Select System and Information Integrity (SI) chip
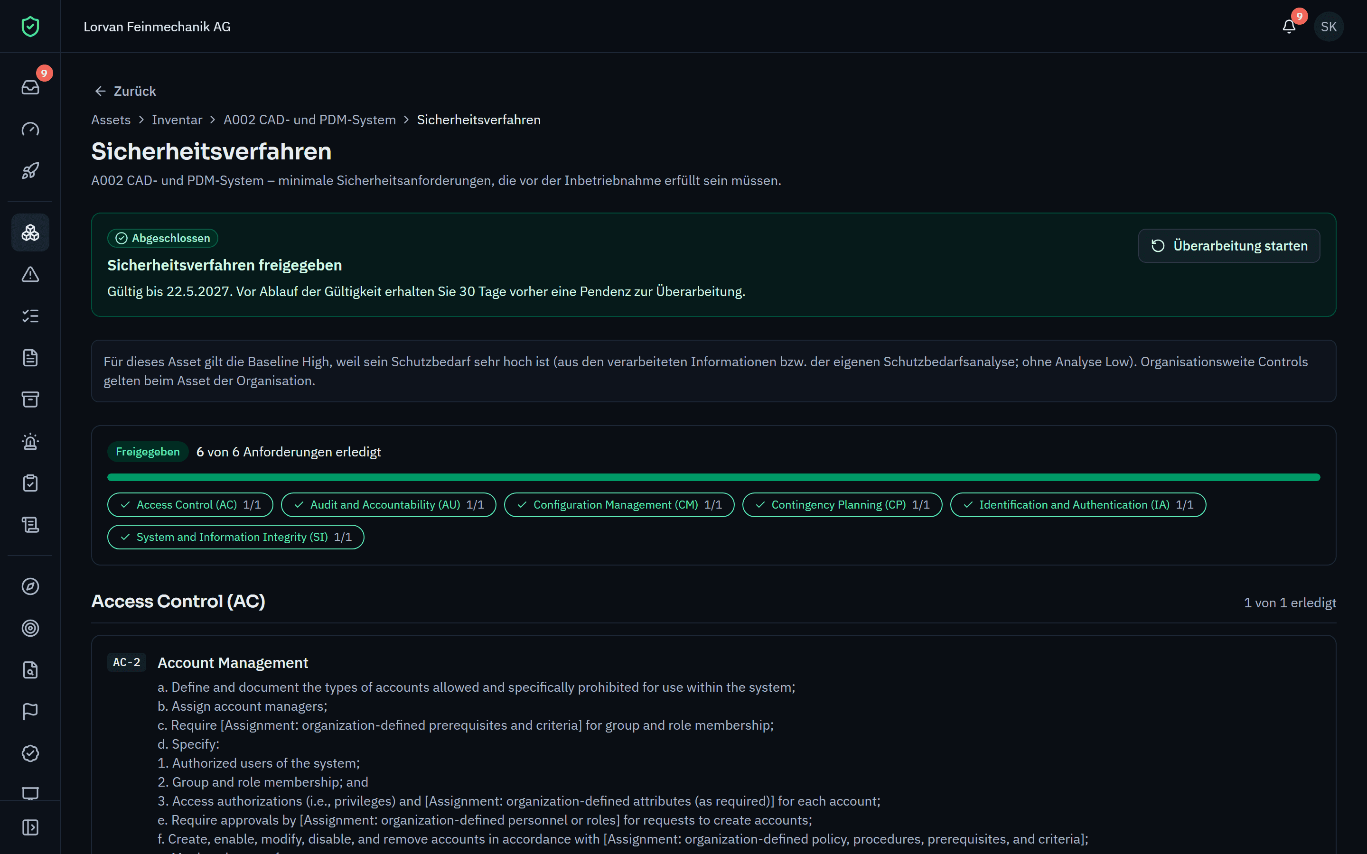The image size is (1367, 854). click(x=235, y=537)
